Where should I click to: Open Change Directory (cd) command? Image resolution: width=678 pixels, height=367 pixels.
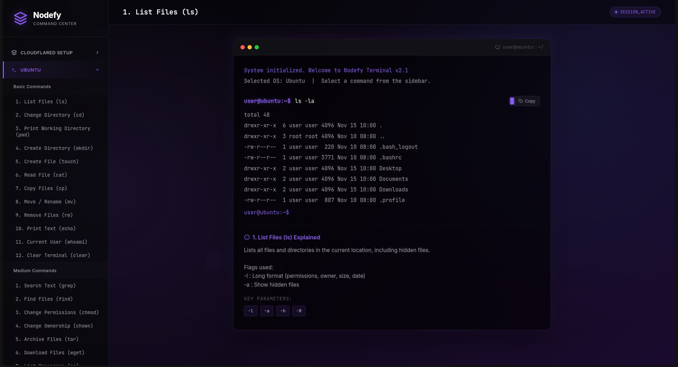point(50,115)
